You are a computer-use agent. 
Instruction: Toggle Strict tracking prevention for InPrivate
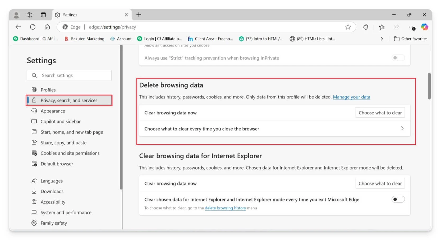click(398, 58)
